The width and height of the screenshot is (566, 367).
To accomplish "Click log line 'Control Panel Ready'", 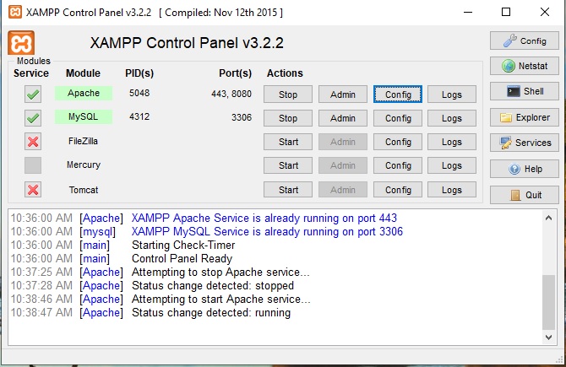I will tap(182, 258).
